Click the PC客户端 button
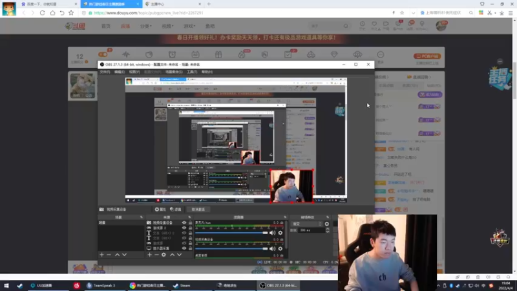517x291 pixels. [427, 56]
